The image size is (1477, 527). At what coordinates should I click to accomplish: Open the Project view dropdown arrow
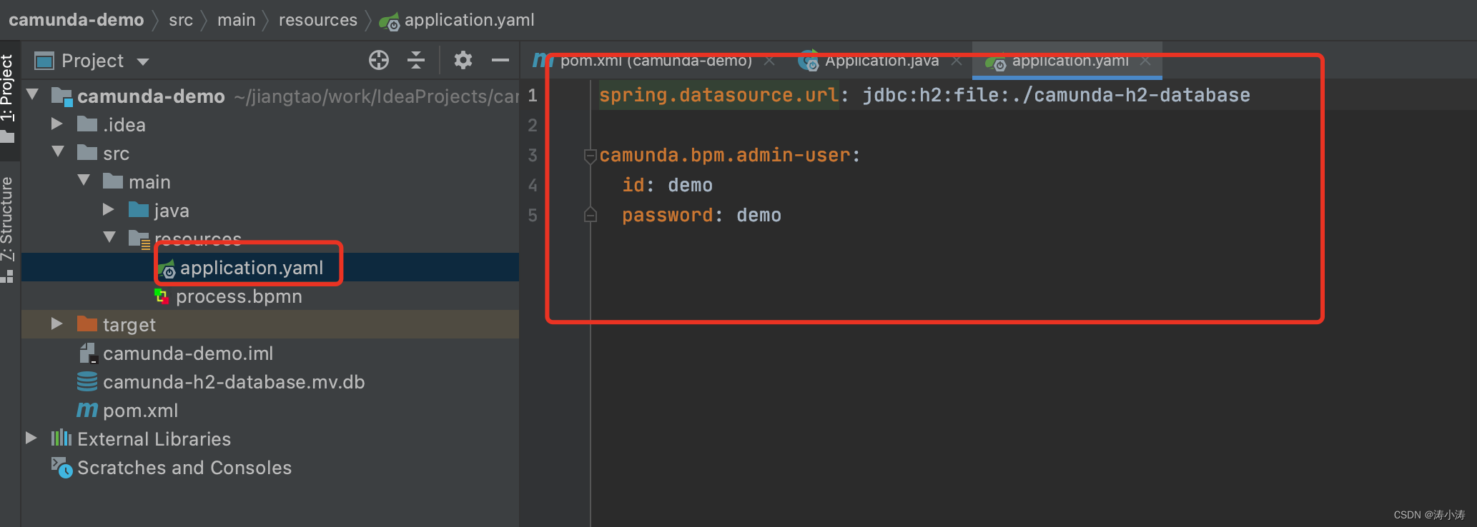click(x=143, y=61)
